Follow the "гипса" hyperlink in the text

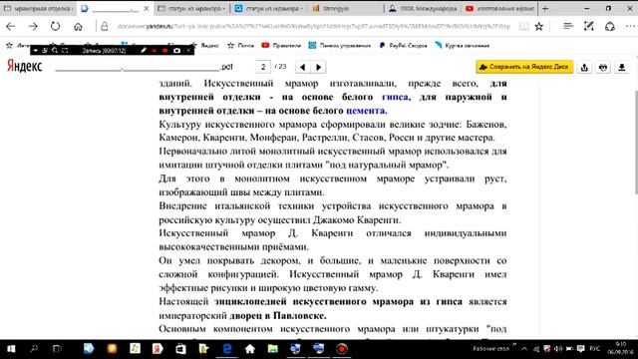tap(395, 97)
